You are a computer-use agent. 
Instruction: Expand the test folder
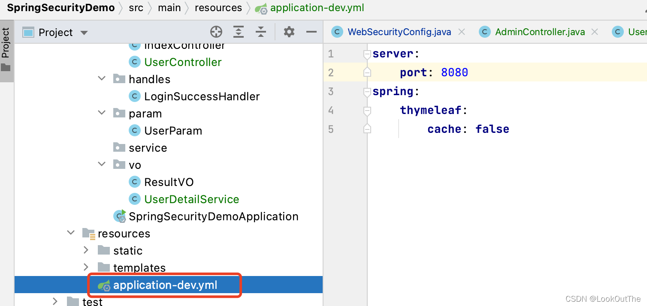pyautogui.click(x=55, y=302)
